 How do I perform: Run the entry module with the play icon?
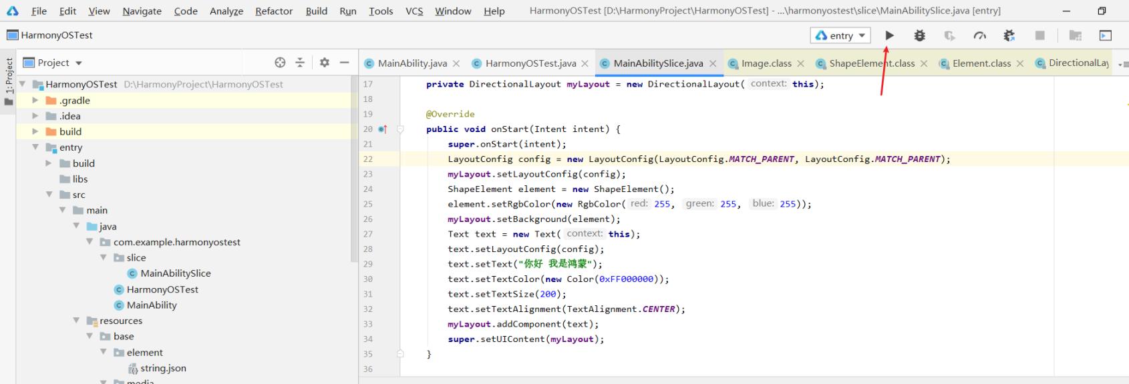pos(889,35)
